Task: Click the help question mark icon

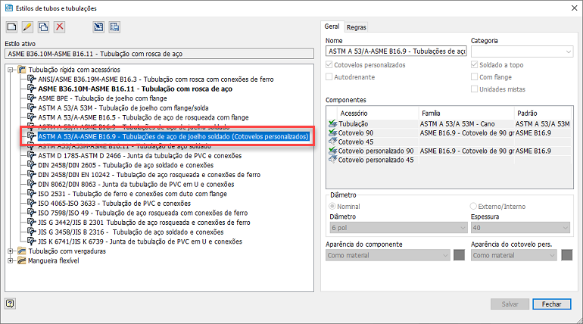Action: tap(10, 304)
